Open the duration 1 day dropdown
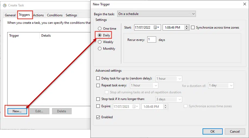This screenshot has height=138, width=249. coord(221,86)
